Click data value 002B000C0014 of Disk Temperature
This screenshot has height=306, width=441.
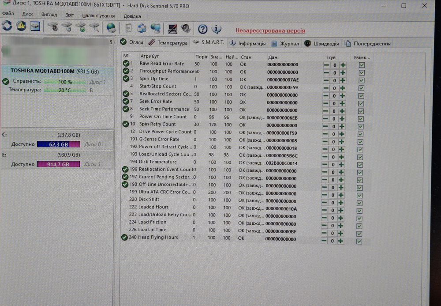(x=281, y=163)
